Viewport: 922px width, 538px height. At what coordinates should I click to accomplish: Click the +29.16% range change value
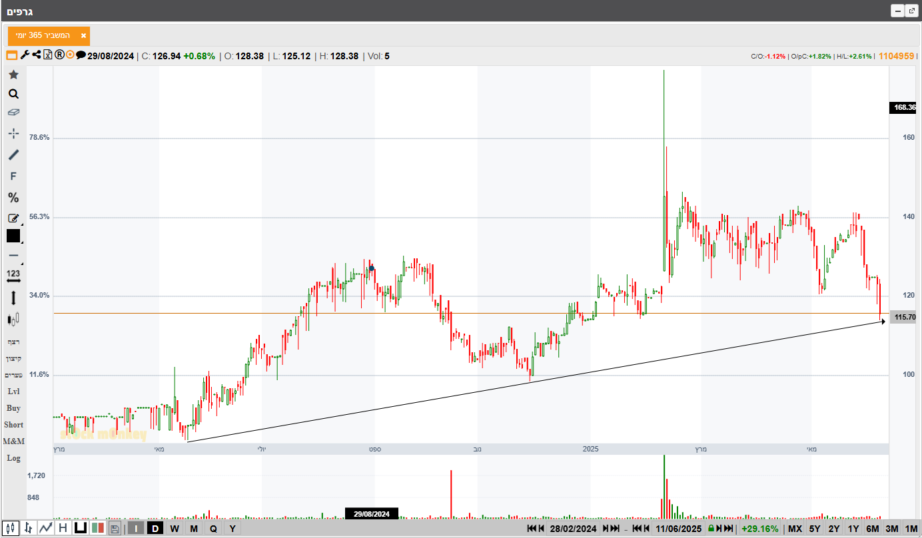760,529
